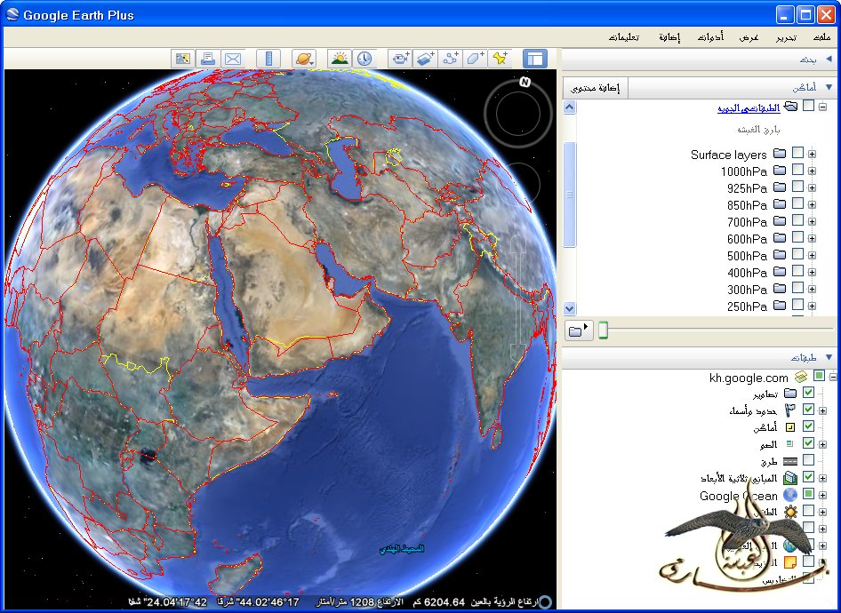The width and height of the screenshot is (841, 613).
Task: Open the تعليمات help menu
Action: coord(624,37)
